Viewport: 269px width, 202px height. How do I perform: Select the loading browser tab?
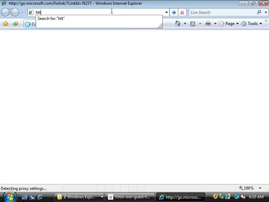pos(30,24)
